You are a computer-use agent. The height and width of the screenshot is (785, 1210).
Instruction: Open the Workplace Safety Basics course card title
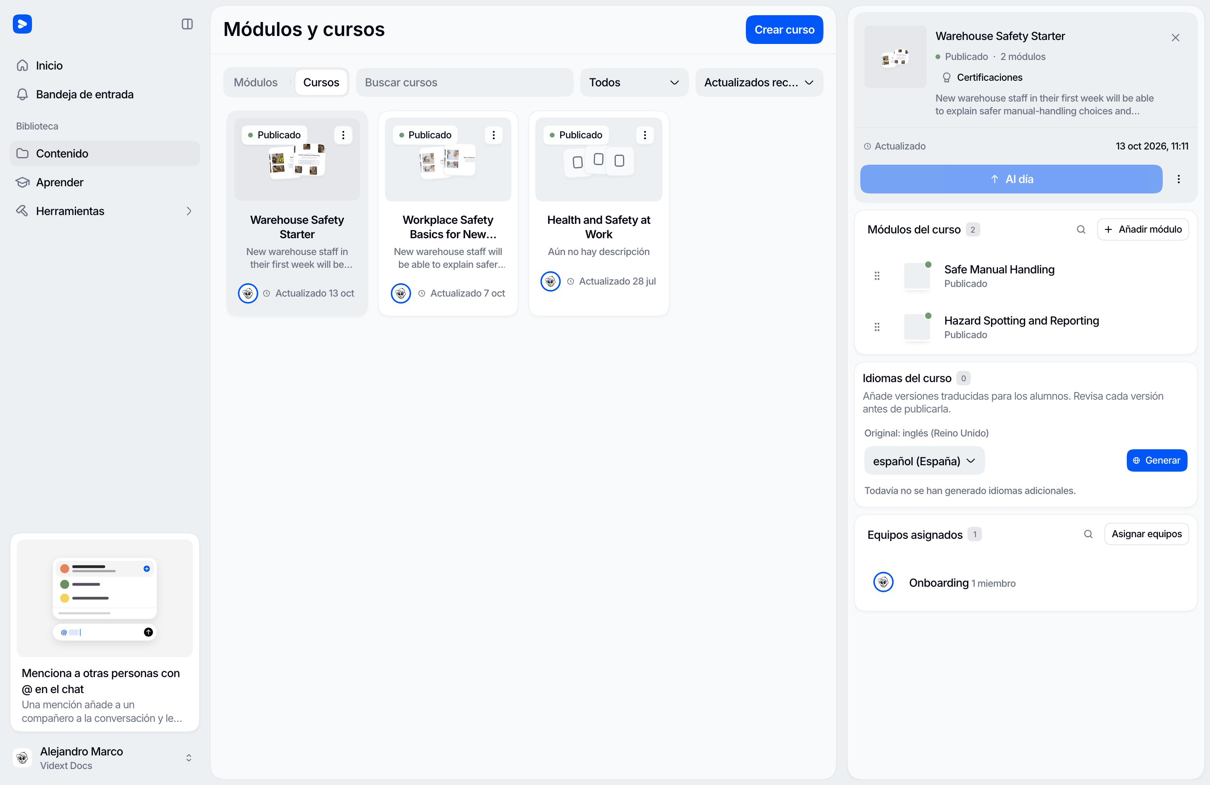tap(448, 227)
